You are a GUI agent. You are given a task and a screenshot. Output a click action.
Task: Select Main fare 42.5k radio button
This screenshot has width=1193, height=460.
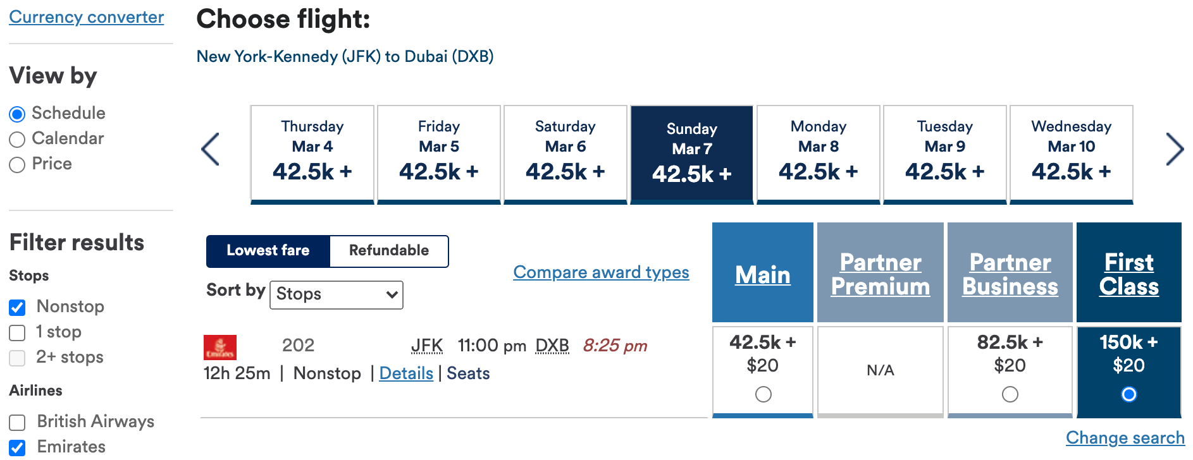pyautogui.click(x=763, y=394)
